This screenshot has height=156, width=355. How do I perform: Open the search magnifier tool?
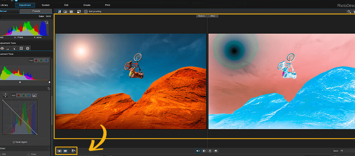pyautogui.click(x=350, y=12)
